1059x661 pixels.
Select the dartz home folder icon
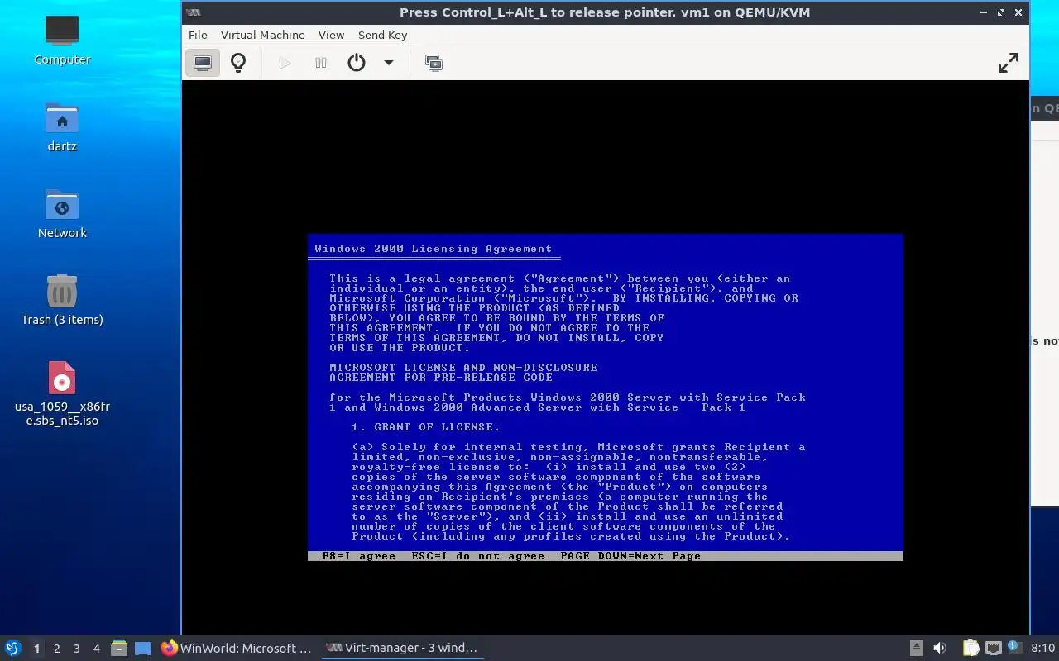62,127
